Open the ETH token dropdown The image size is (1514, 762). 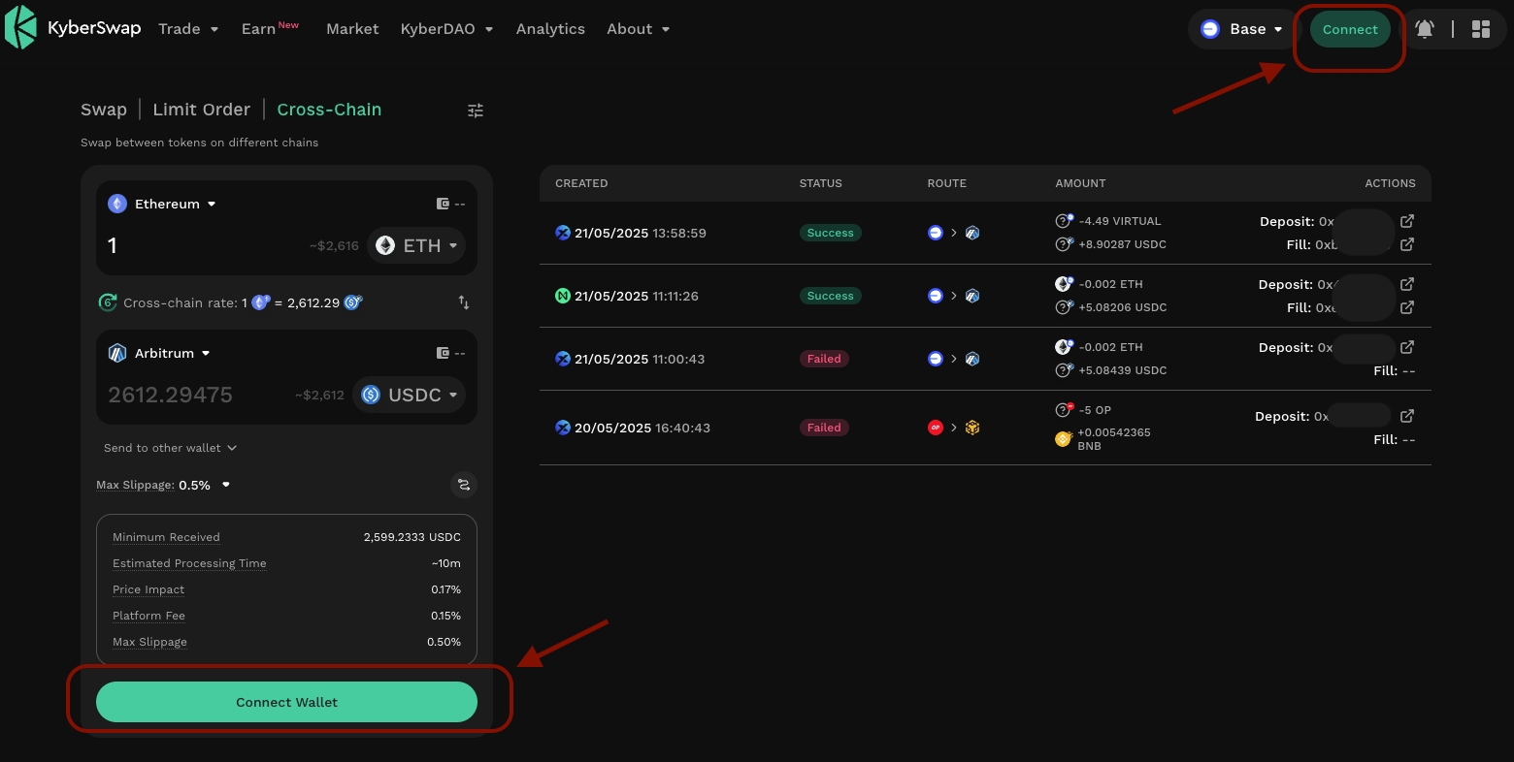[416, 245]
